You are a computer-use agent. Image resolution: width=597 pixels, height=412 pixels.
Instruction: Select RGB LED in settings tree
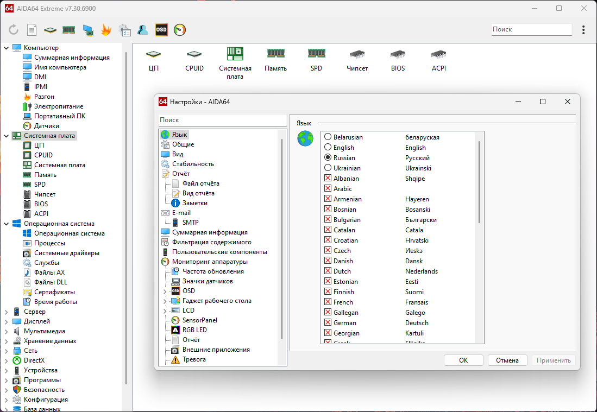coord(194,330)
